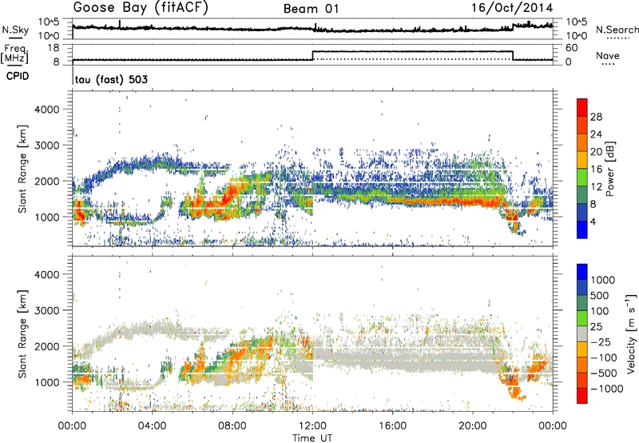This screenshot has width=639, height=443.
Task: Click the noise spike near 02:20 in N.Sky trace
Action: coord(119,25)
